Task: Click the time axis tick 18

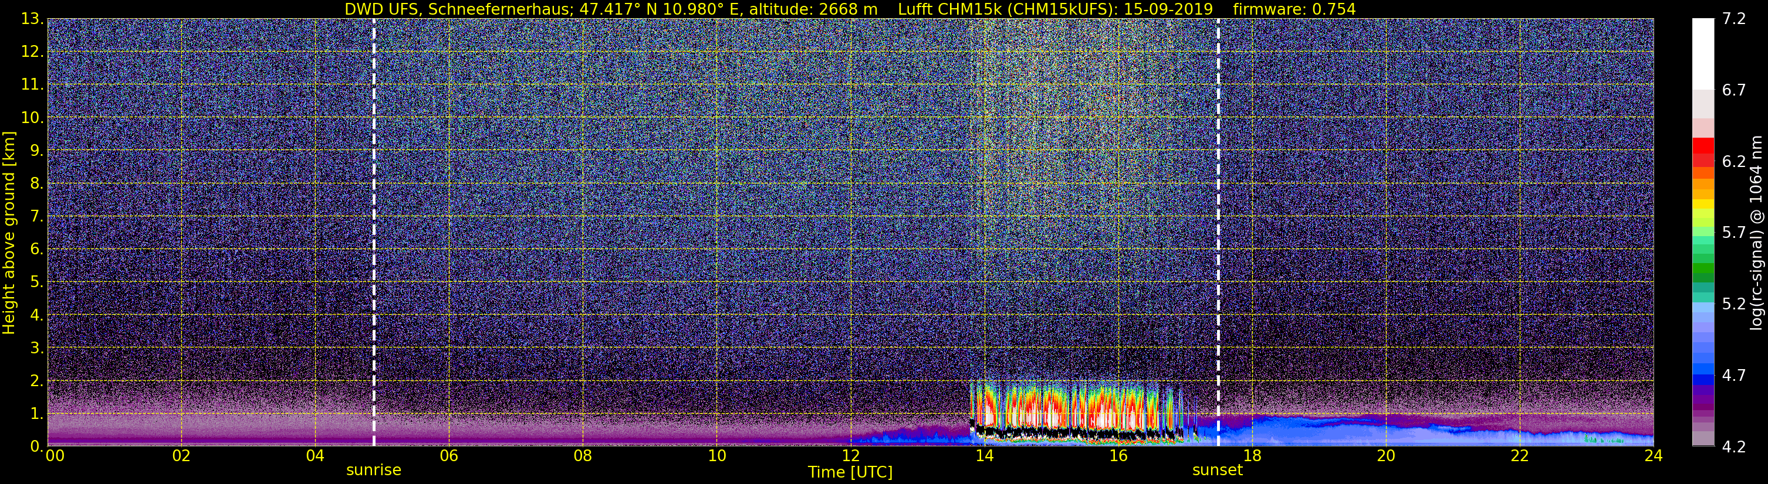Action: pos(1252,456)
